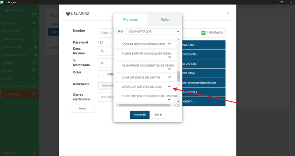The image size is (295, 156).
Task: Click the Clientes people icon
Action: pyautogui.click(x=34, y=70)
